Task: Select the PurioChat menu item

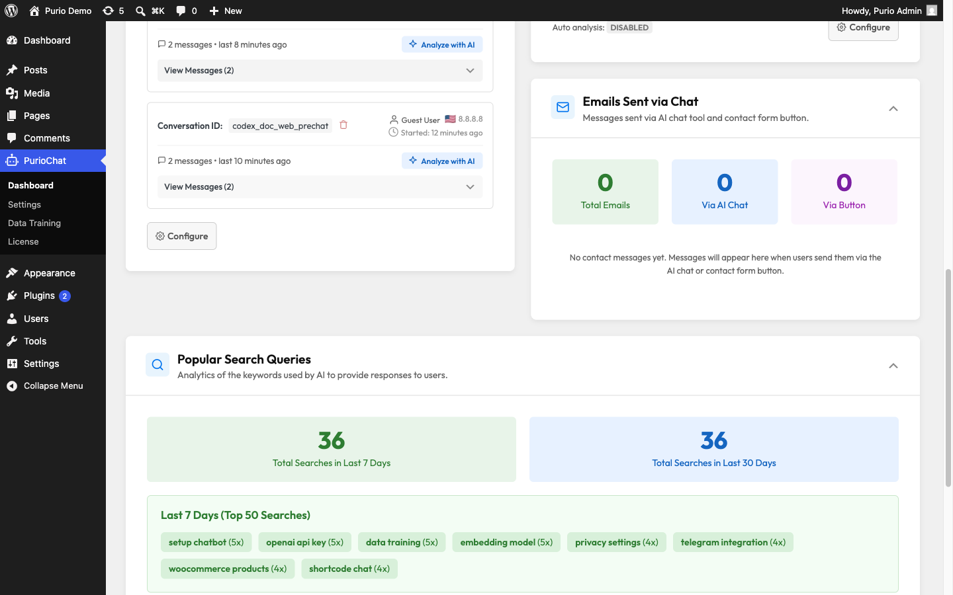Action: (x=53, y=161)
